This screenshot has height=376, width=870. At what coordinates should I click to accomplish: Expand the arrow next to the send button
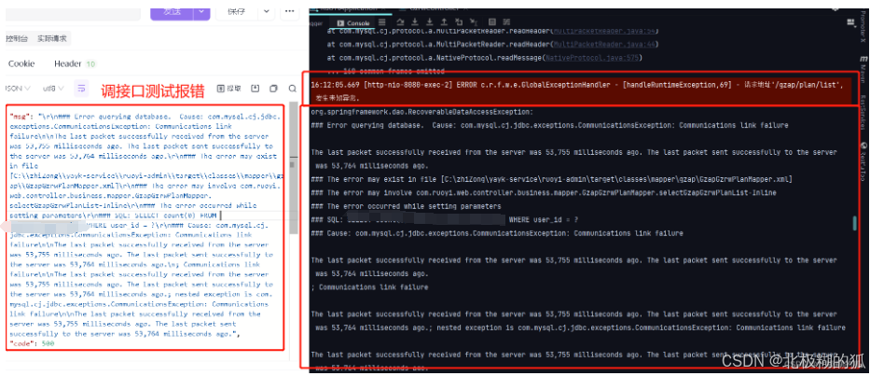[x=202, y=12]
